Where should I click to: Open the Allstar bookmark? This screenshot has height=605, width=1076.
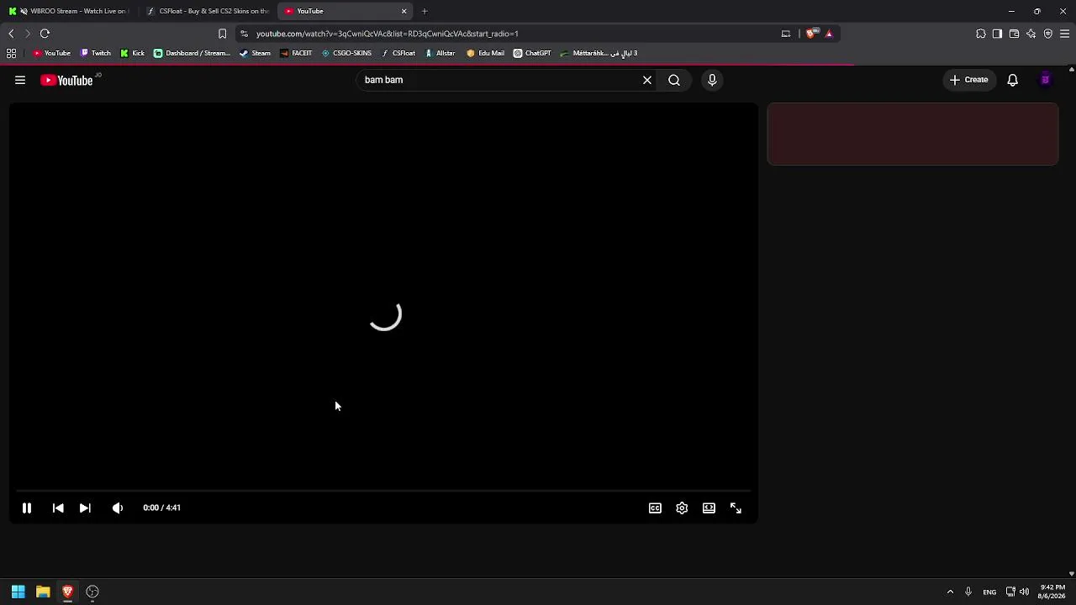[440, 53]
